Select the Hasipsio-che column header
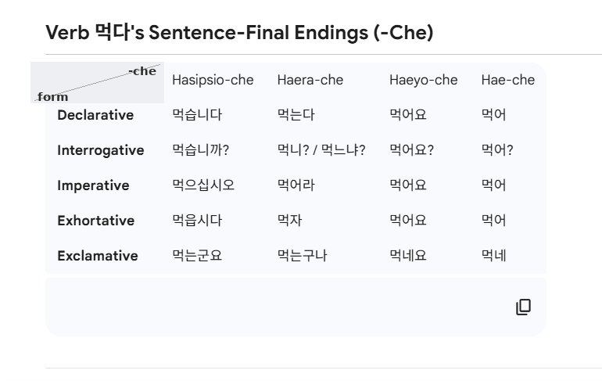The height and width of the screenshot is (381, 602). [213, 80]
